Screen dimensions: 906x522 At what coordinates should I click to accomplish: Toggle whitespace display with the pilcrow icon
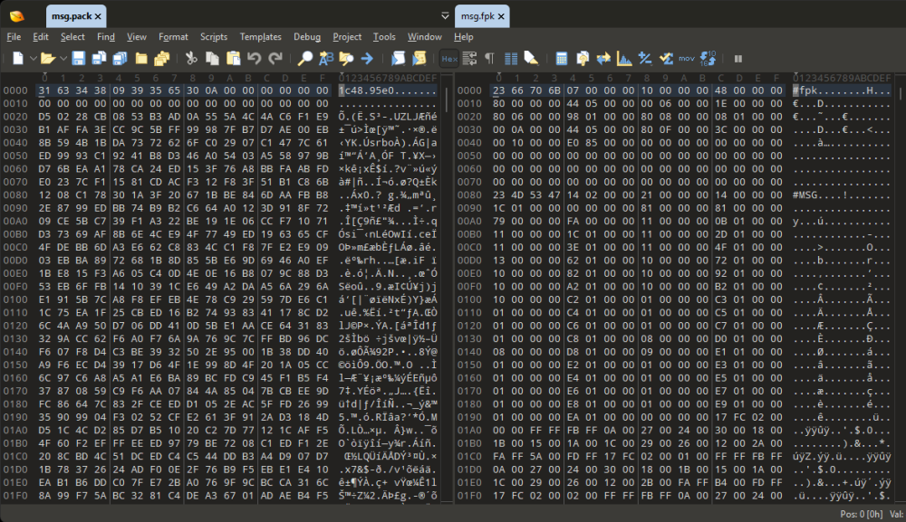point(489,58)
